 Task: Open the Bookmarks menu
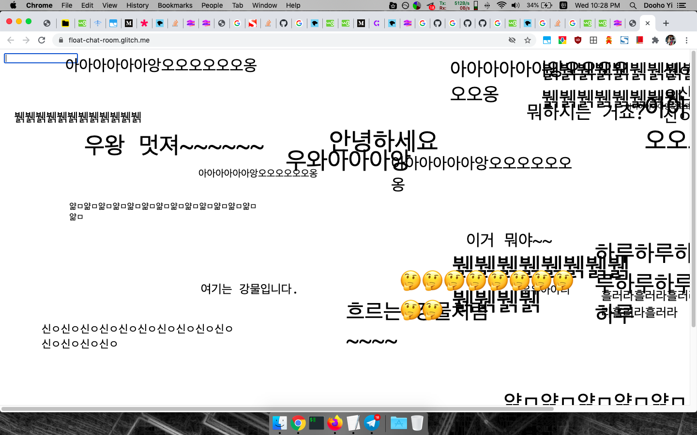[x=175, y=5]
